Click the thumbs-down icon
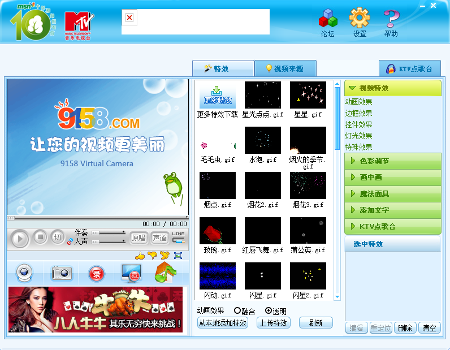 (153, 255)
